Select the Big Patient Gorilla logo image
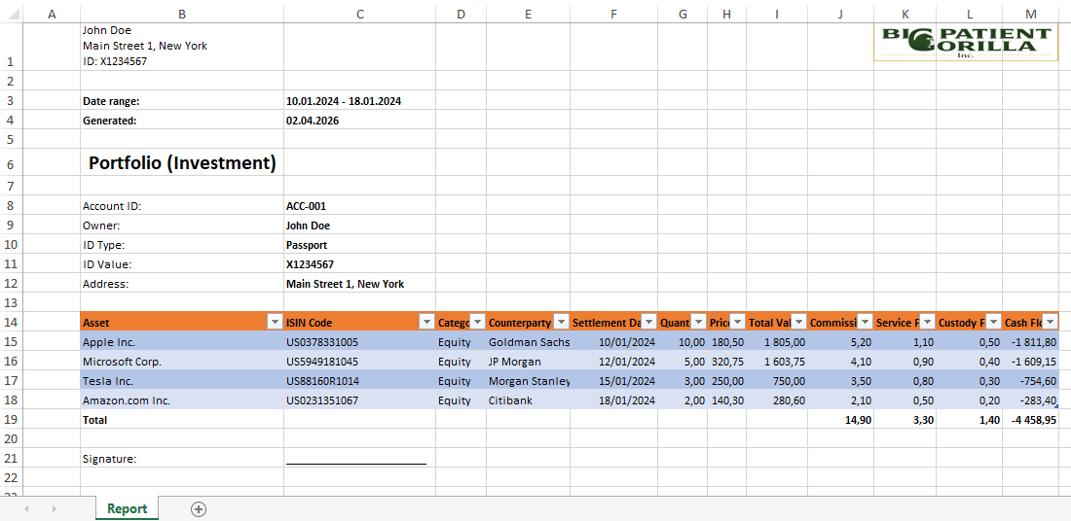1071x521 pixels. tap(965, 43)
